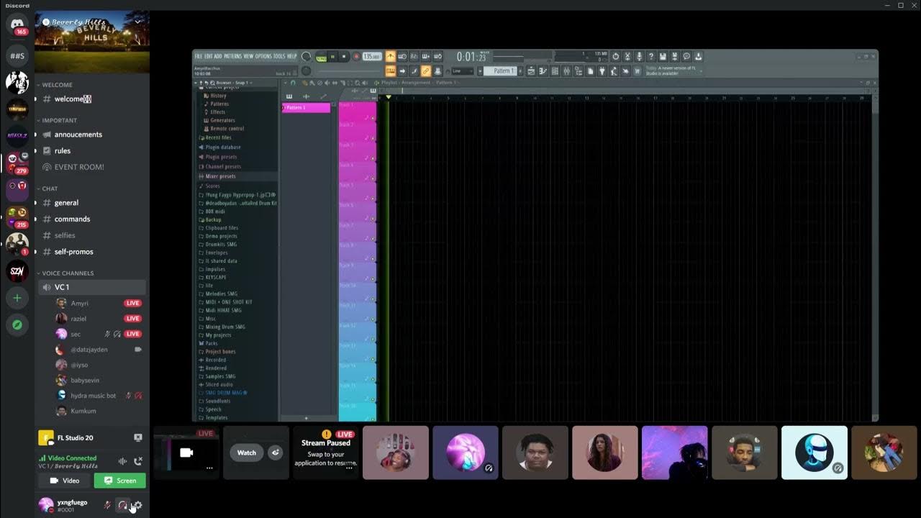The height and width of the screenshot is (518, 921).
Task: Expand Channel presets in FL browser
Action: pos(223,166)
